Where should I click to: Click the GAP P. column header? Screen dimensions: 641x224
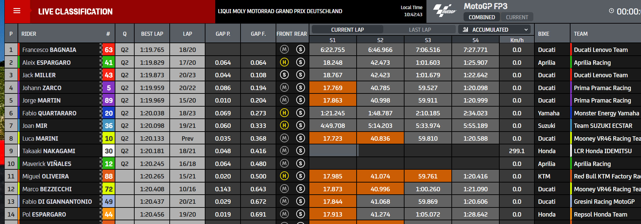click(x=223, y=34)
